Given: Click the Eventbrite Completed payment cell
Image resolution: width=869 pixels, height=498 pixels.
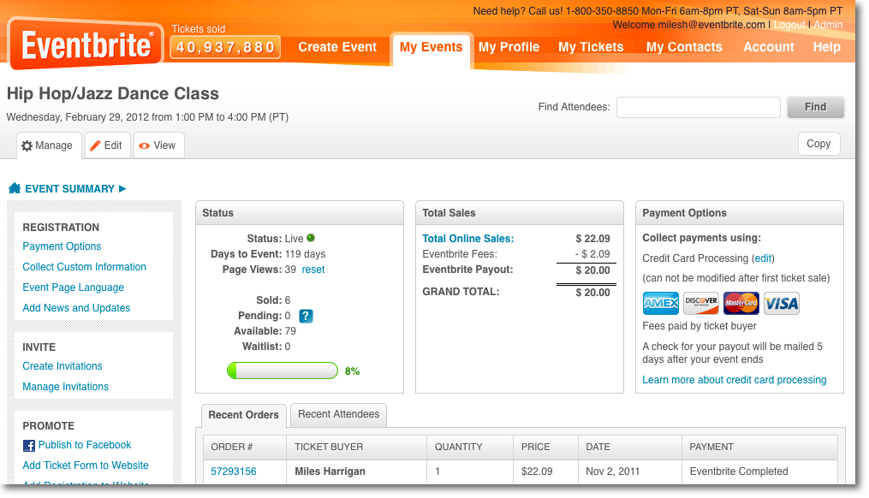Looking at the screenshot, I should [739, 471].
